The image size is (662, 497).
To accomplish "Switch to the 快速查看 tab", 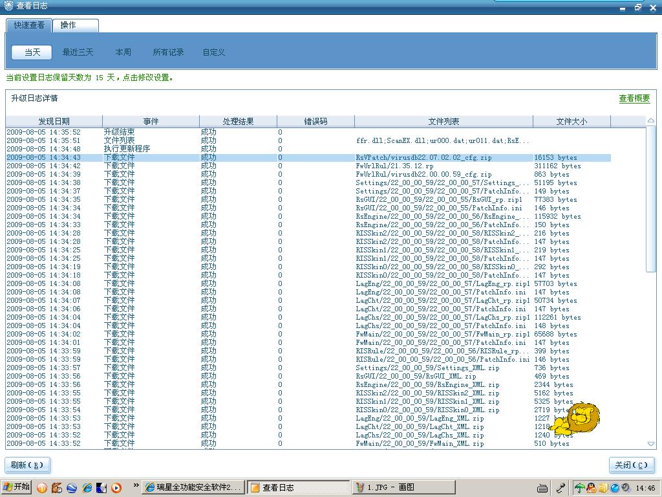I will pyautogui.click(x=29, y=25).
